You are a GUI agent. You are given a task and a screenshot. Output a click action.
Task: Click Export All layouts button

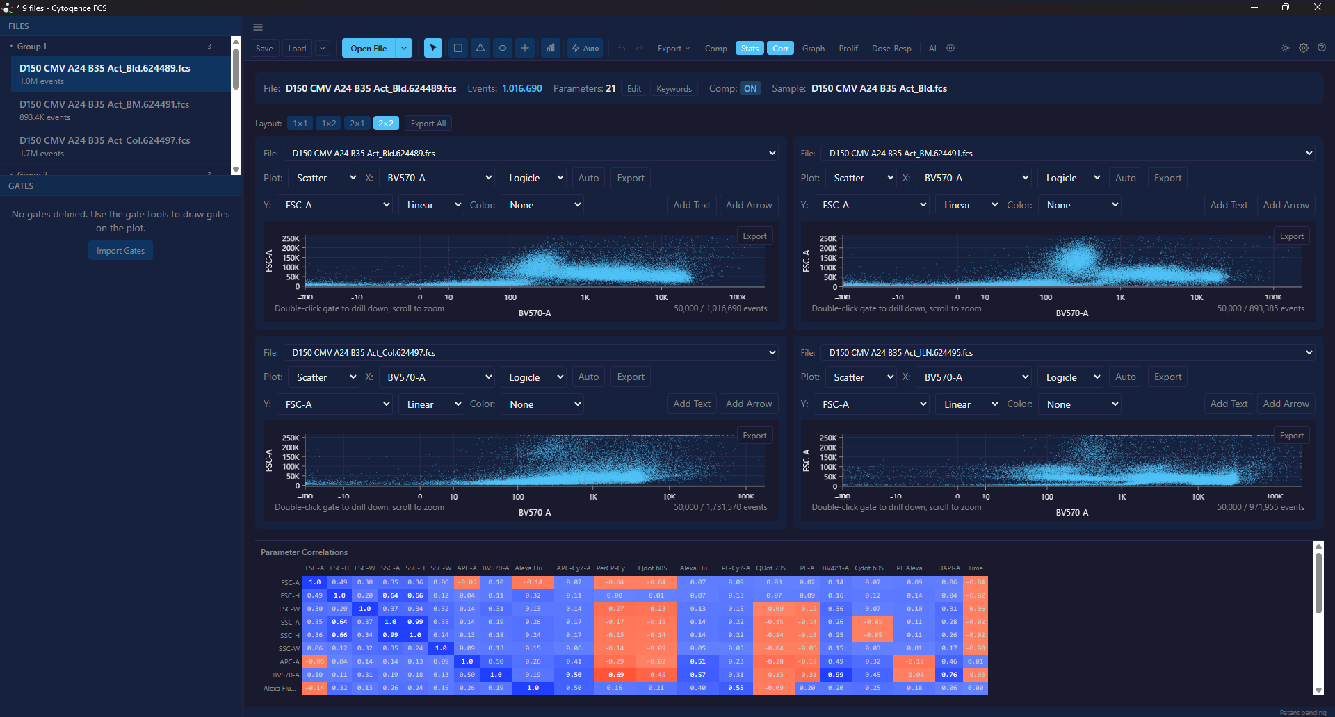[428, 124]
